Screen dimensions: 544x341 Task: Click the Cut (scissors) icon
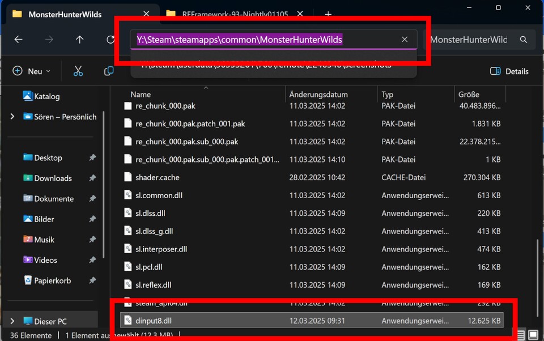(x=78, y=71)
